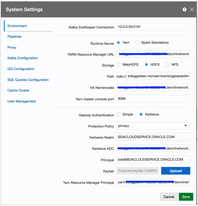Open the Proxy settings tab
The width and height of the screenshot is (198, 206).
point(12,48)
